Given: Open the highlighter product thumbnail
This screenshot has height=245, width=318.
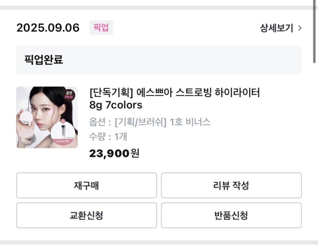Looking at the screenshot, I should [x=47, y=117].
